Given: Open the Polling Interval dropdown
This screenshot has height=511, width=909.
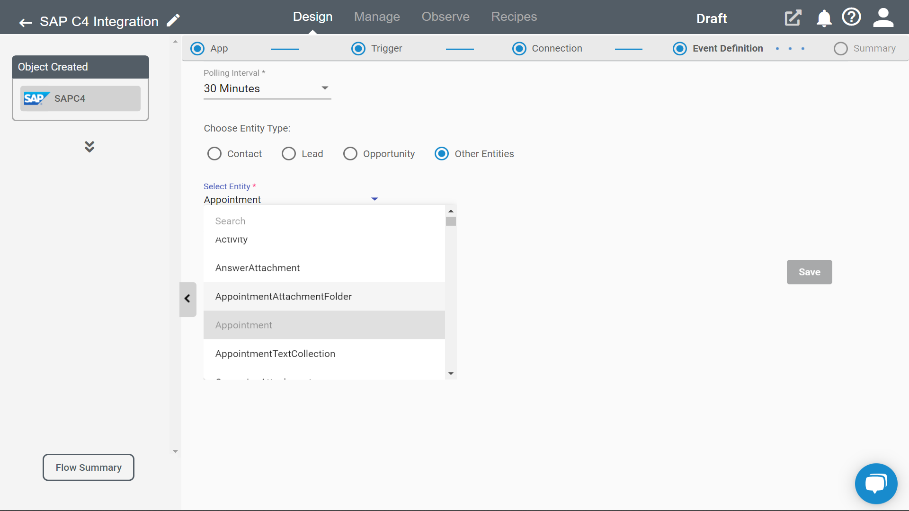Looking at the screenshot, I should pos(267,88).
